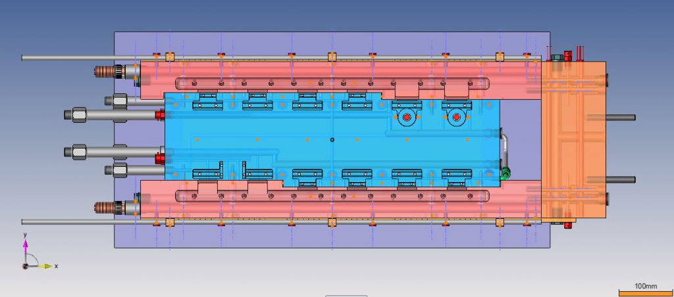Click the small center point circle on blue plate

click(332, 139)
